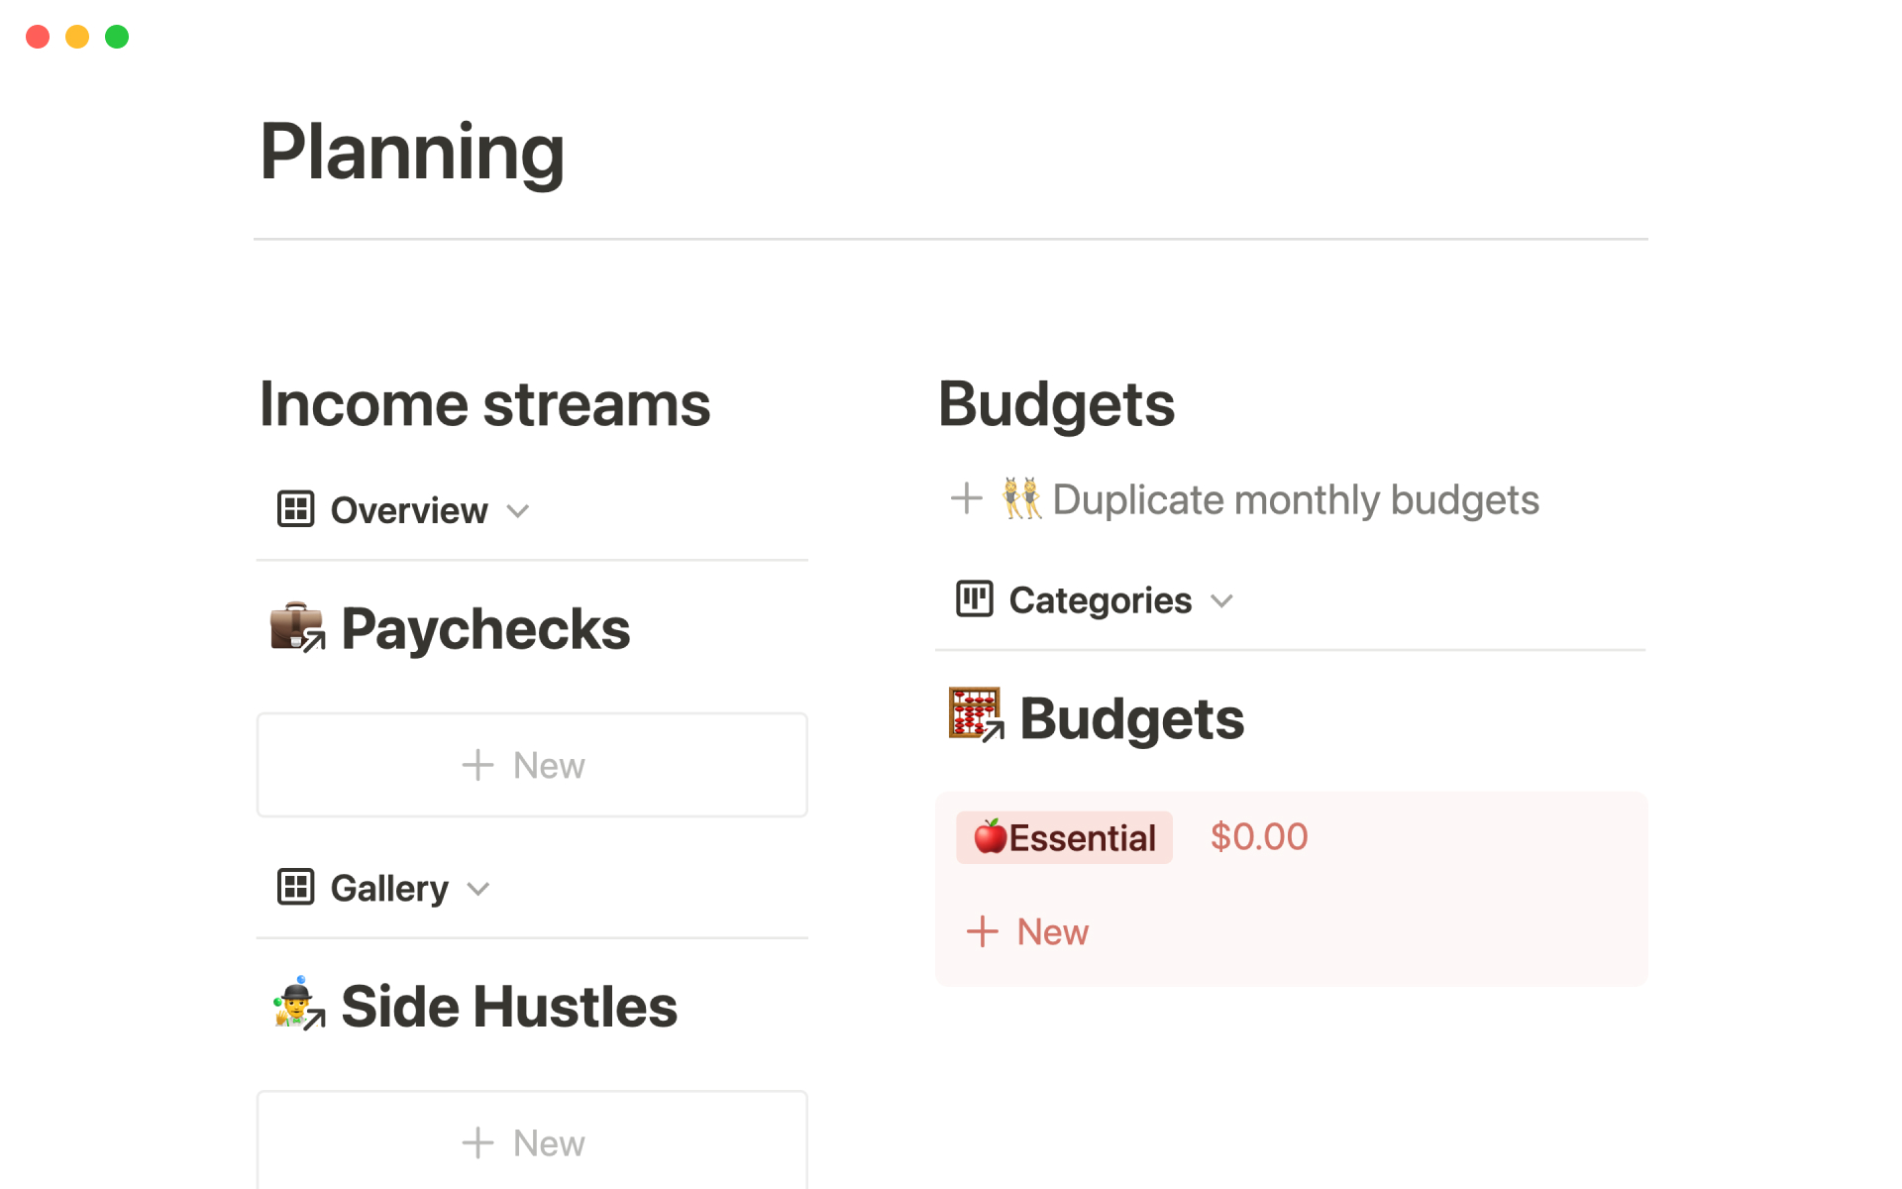Screen dimensions: 1902x1189
Task: Expand the Overview view dropdown chevron
Action: [x=518, y=511]
